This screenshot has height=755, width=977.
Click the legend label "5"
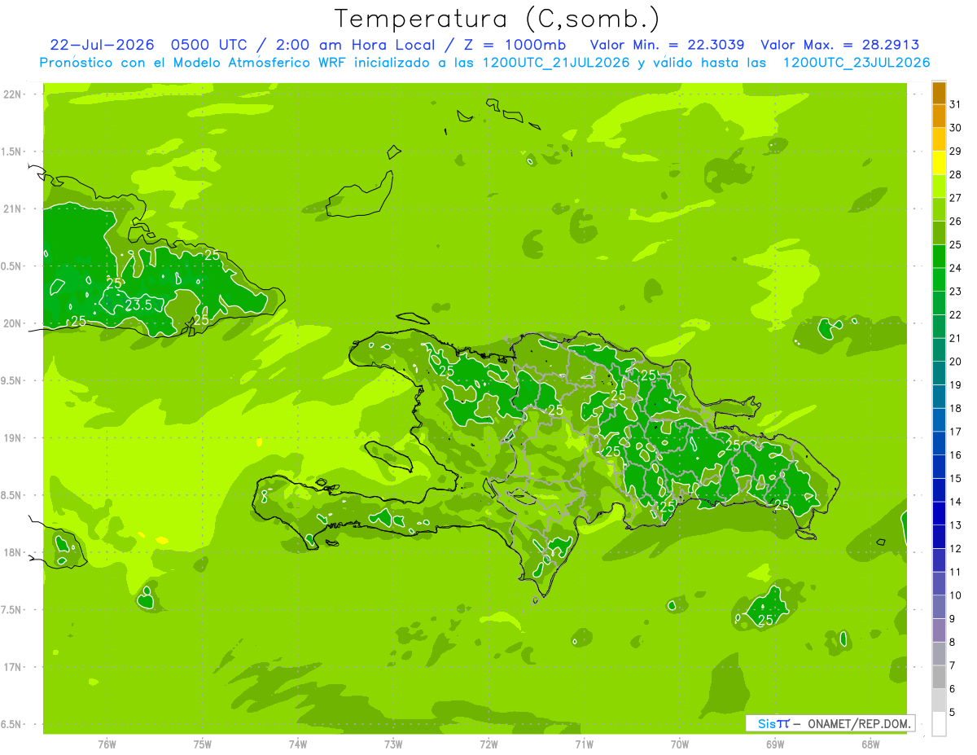coord(953,712)
